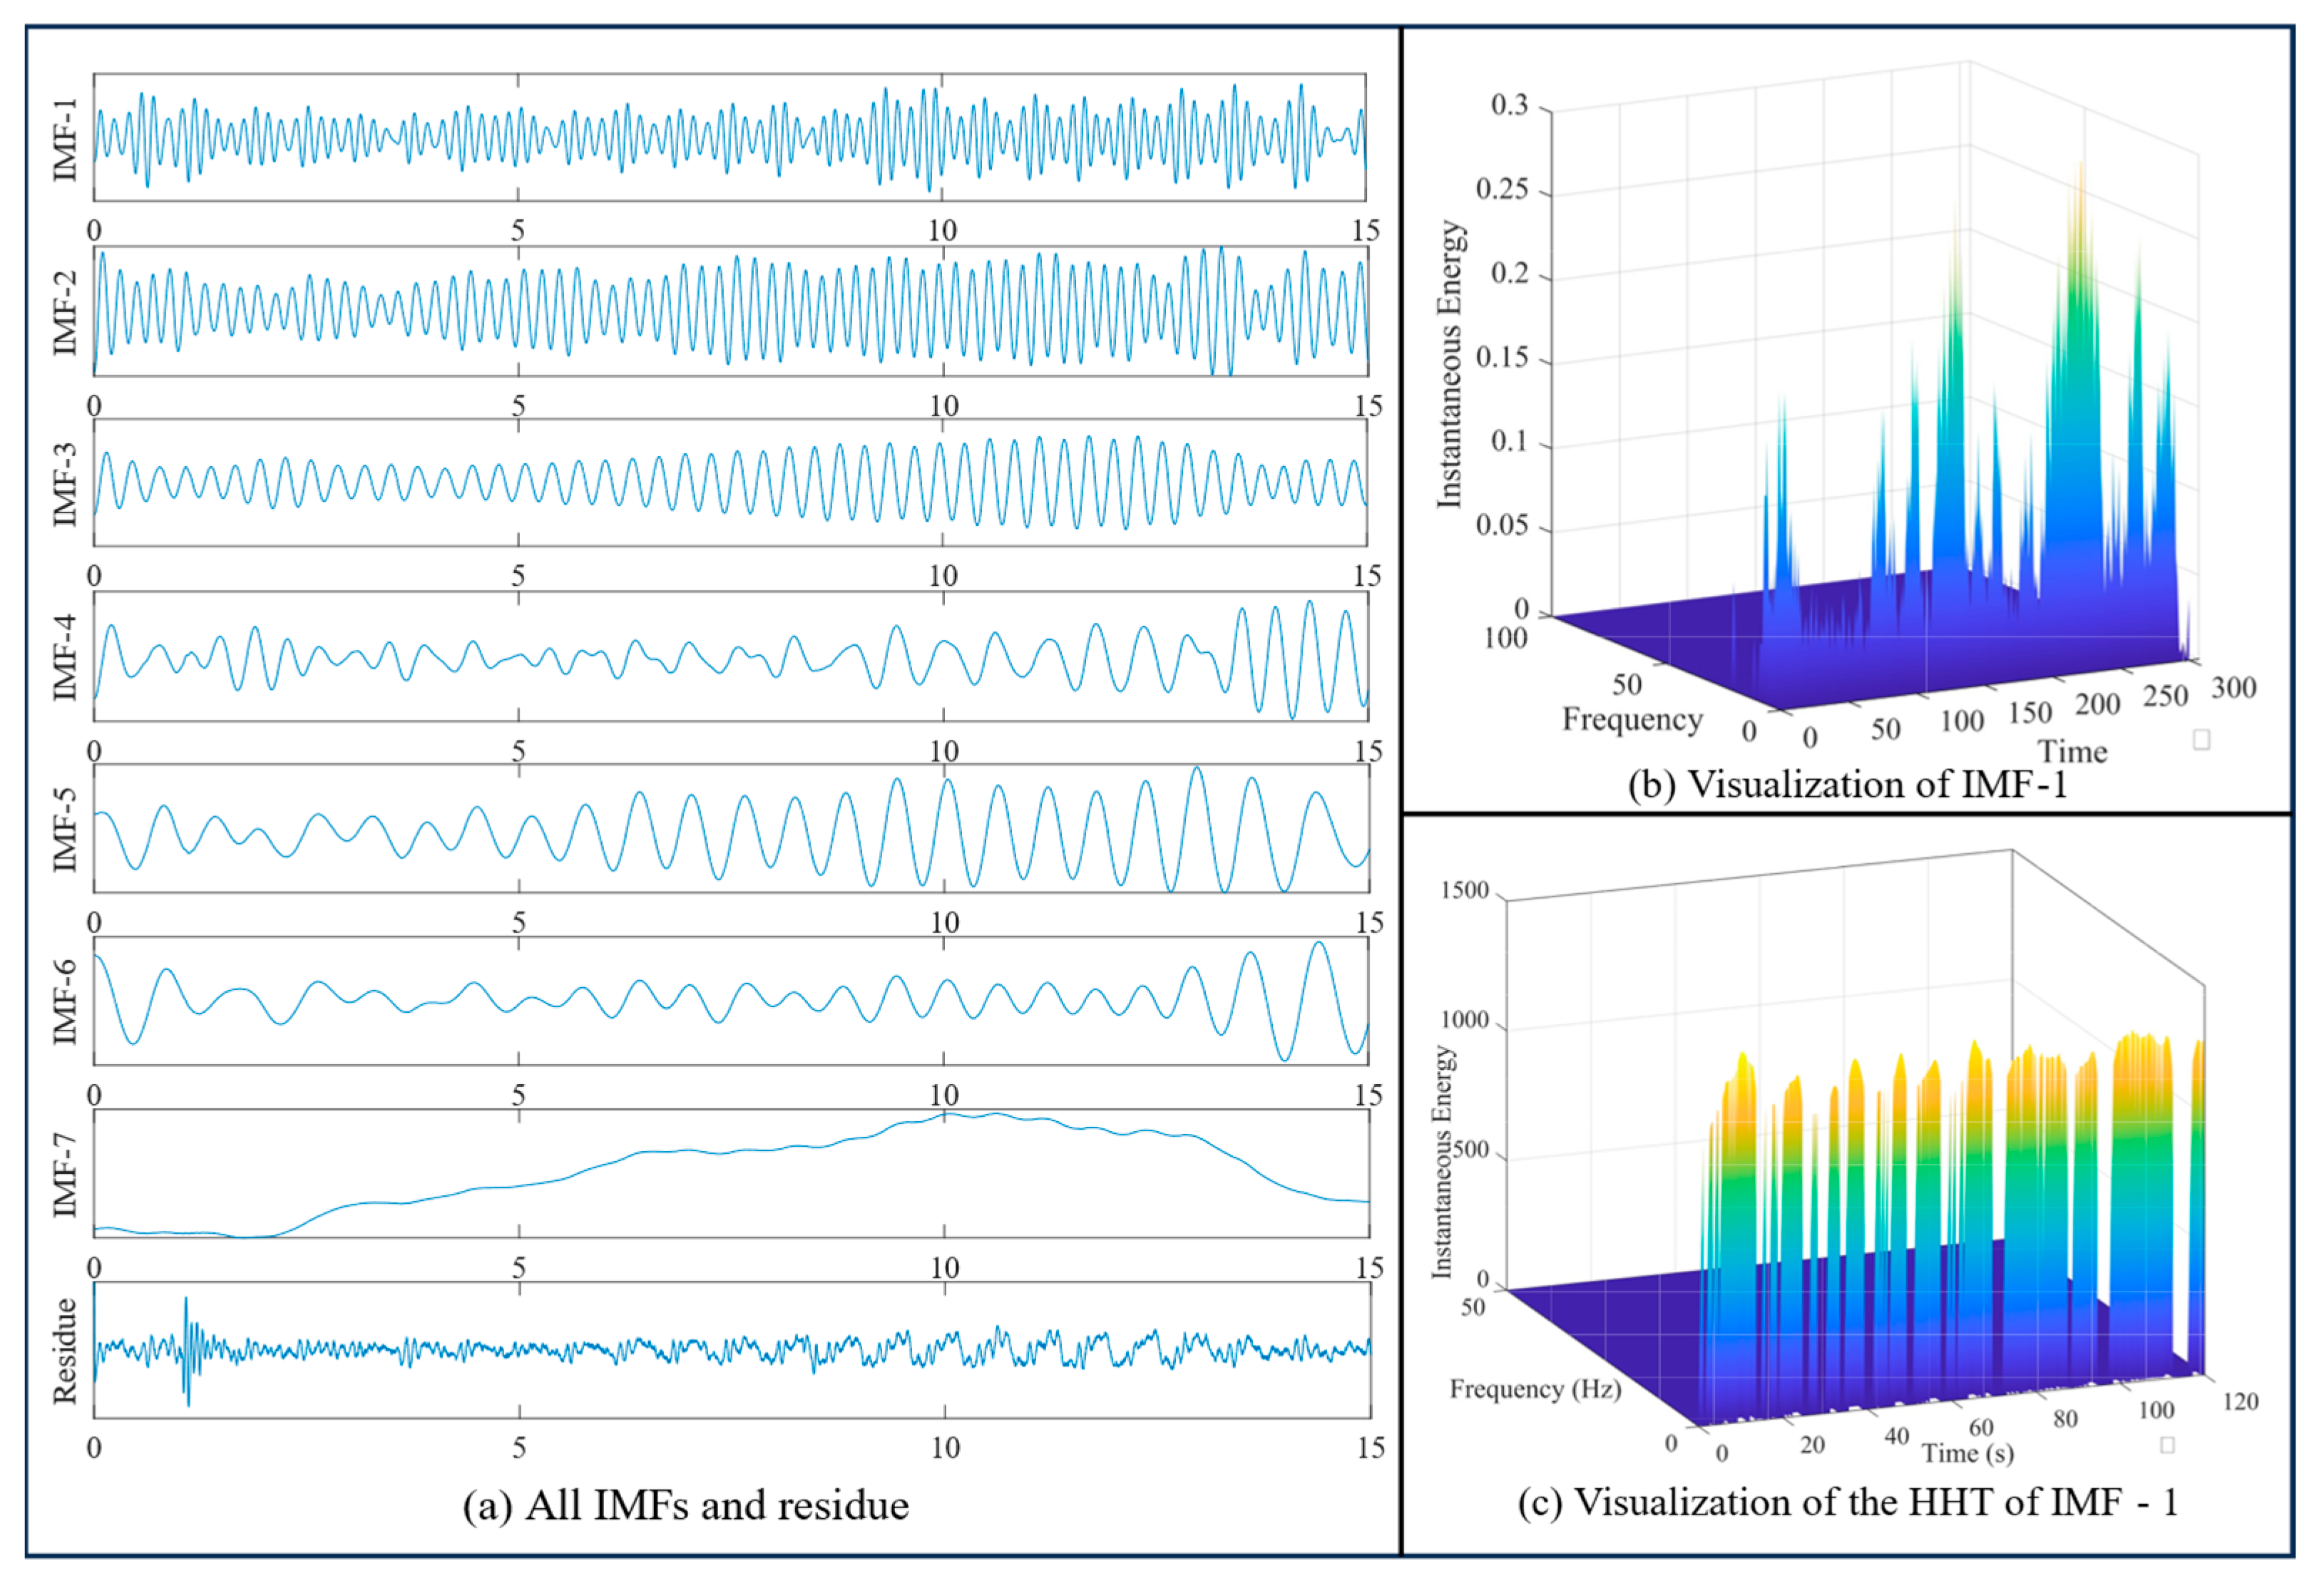Click the 15 tick under Residue plot
The height and width of the screenshot is (1583, 2324).
coord(1371,1448)
